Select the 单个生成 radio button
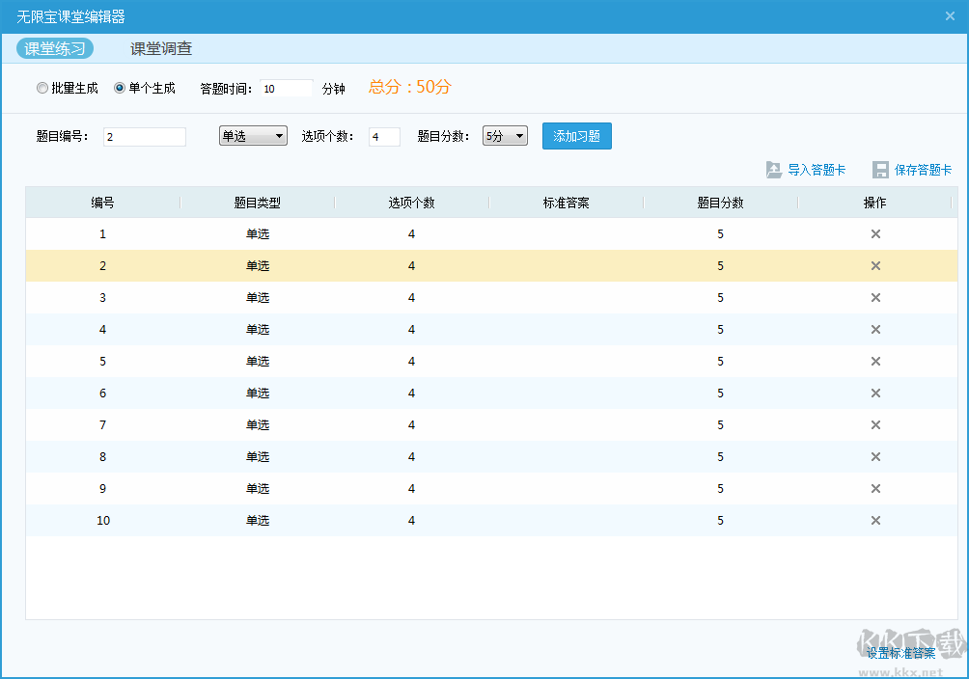 pyautogui.click(x=120, y=89)
